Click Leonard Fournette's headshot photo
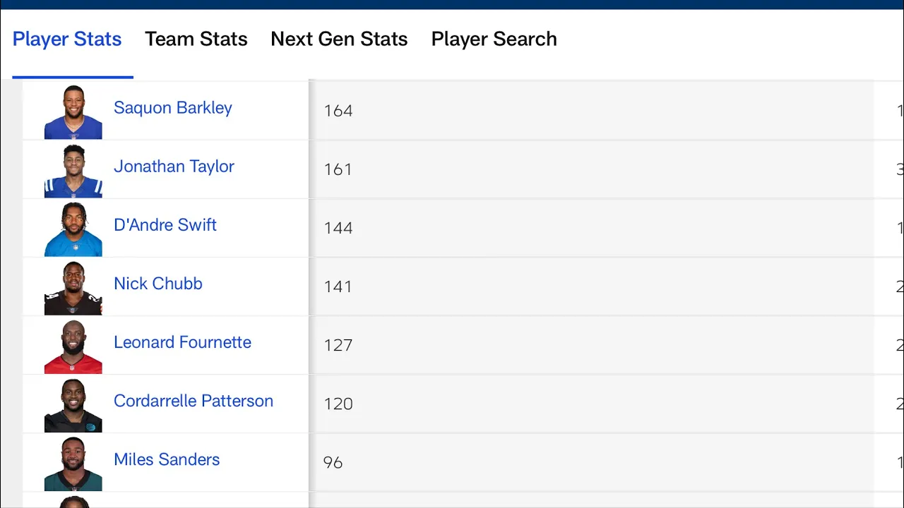The width and height of the screenshot is (904, 508). coord(73,346)
